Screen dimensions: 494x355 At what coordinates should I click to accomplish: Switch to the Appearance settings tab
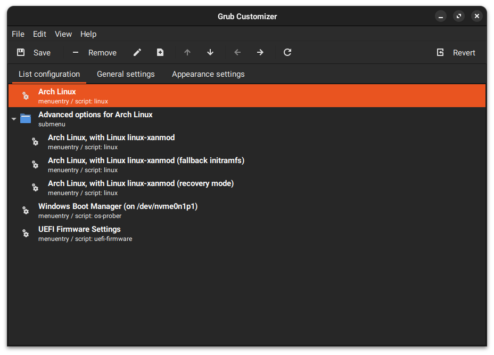click(208, 74)
